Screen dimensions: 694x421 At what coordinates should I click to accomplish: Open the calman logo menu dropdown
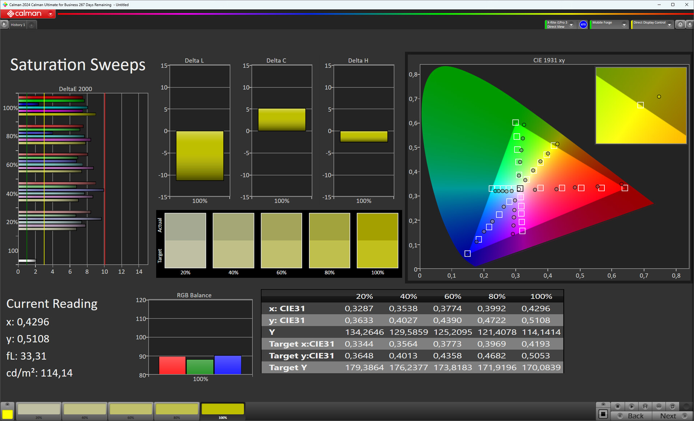[51, 14]
